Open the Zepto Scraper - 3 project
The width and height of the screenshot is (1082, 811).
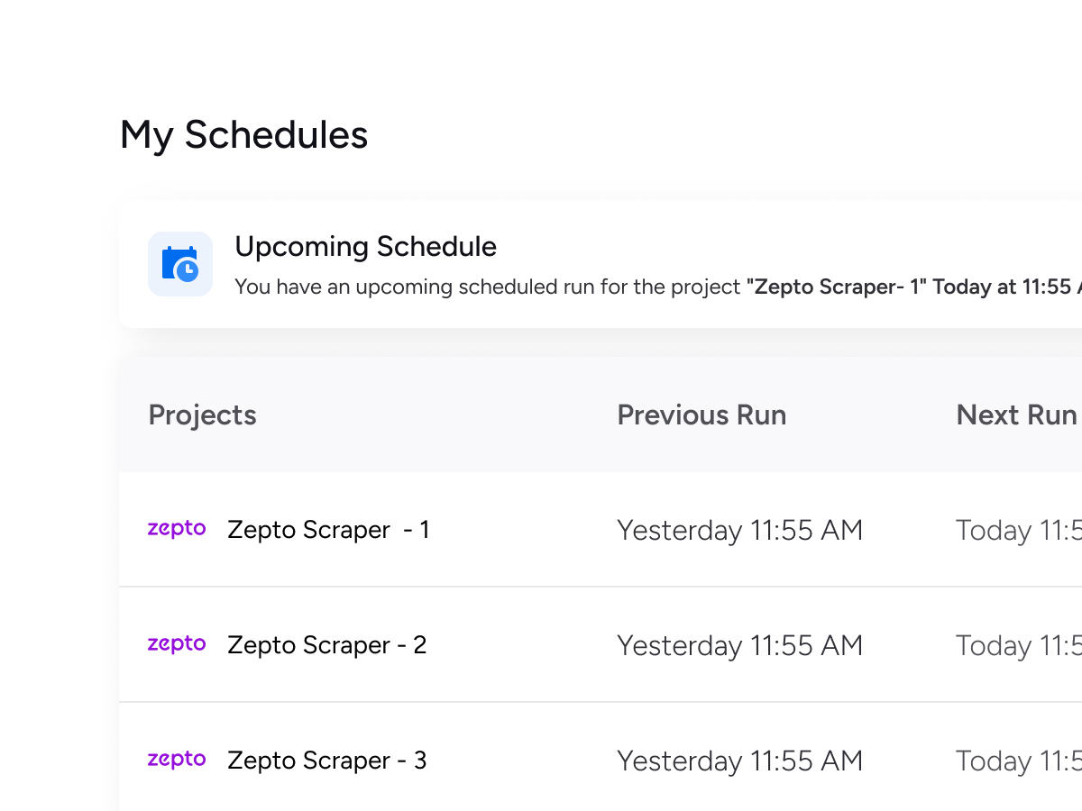(326, 761)
